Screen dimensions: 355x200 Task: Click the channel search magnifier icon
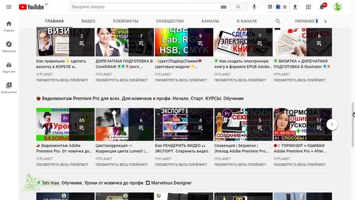(278, 21)
